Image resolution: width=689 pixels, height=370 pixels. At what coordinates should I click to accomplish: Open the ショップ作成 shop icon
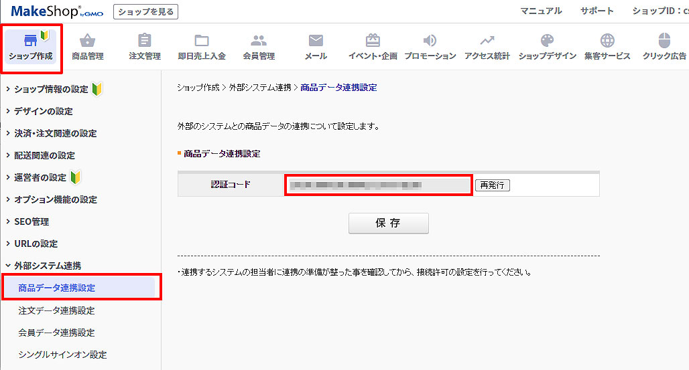30,40
